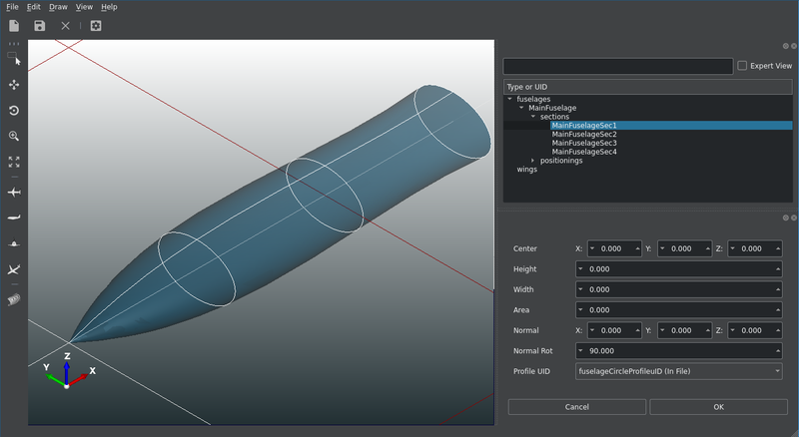Screen dimensions: 799x437
Task: Select the zoom magnifier tool
Action: pos(14,136)
